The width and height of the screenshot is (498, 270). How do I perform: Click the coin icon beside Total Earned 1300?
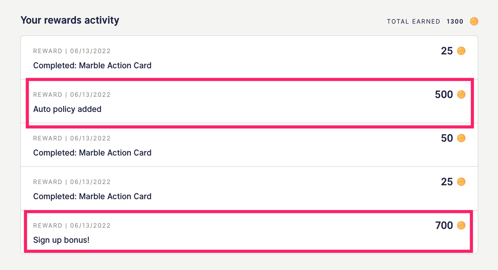pyautogui.click(x=474, y=21)
